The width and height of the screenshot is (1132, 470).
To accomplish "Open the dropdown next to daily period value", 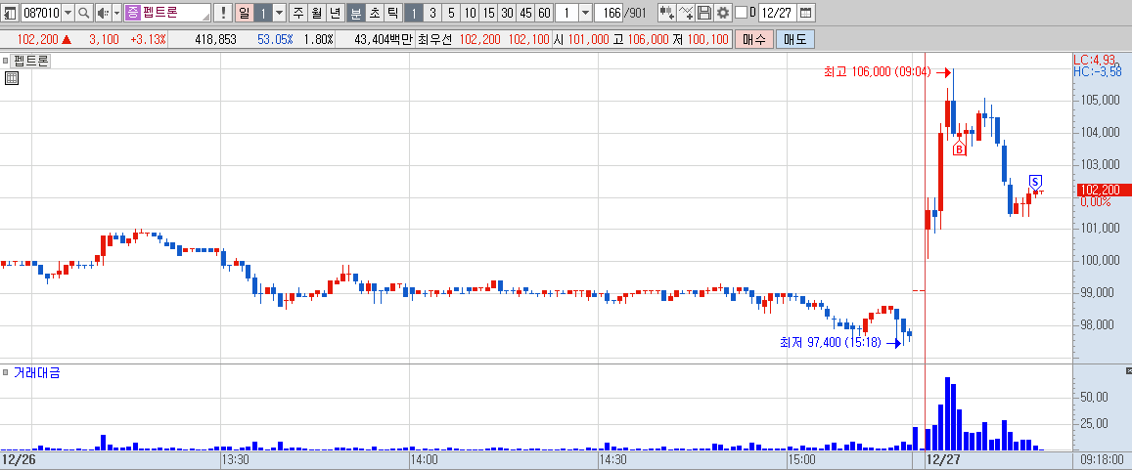I will [280, 13].
